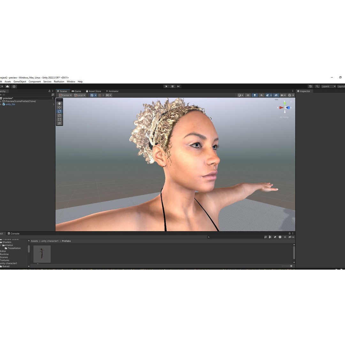The image size is (345, 345).
Task: Switch to the Console tab
Action: [13, 234]
